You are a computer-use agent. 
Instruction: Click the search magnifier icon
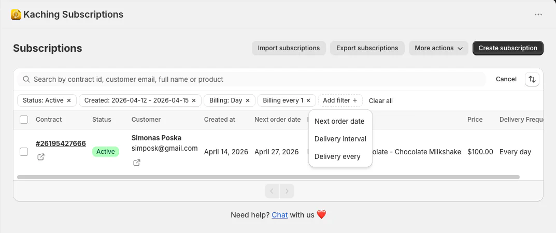pyautogui.click(x=26, y=79)
